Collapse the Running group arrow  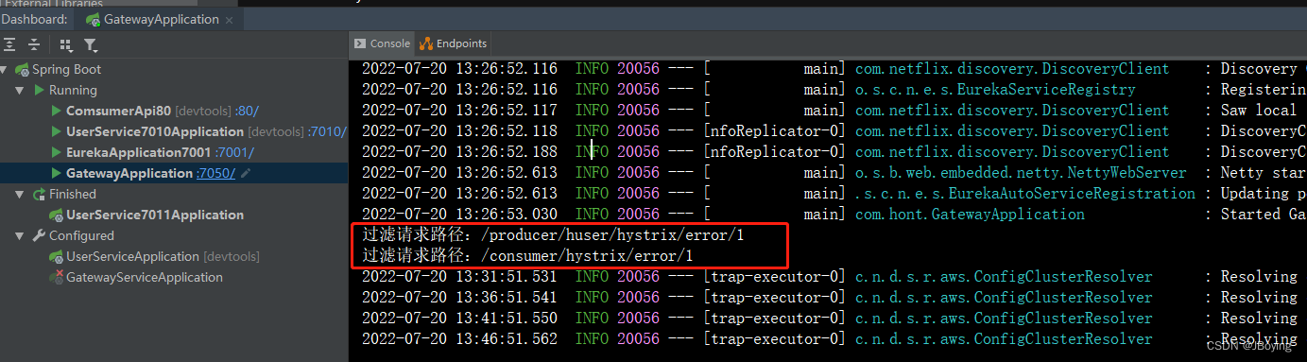pyautogui.click(x=20, y=90)
